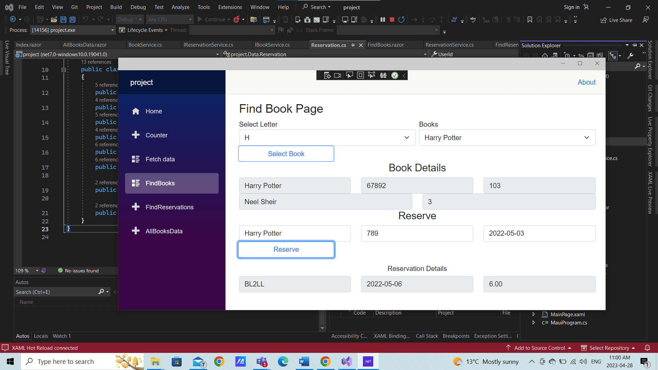Click Live Share button
This screenshot has width=658, height=370.
[x=616, y=20]
